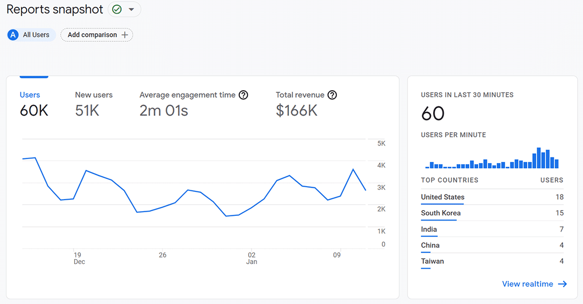Open the Add comparison panel
Image resolution: width=583 pixels, height=304 pixels.
97,34
